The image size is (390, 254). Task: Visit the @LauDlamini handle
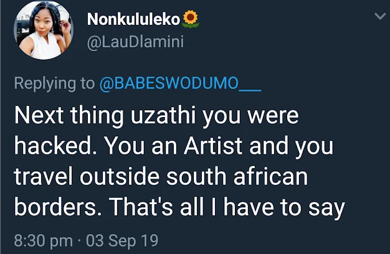coord(136,42)
